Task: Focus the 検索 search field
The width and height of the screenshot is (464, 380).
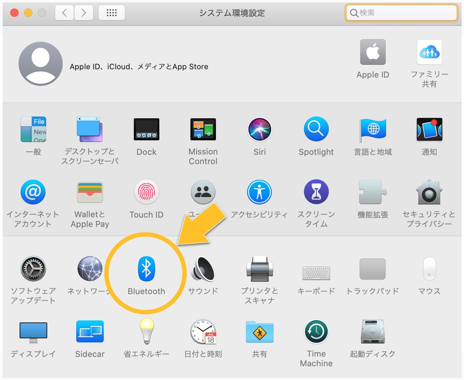Action: point(401,13)
